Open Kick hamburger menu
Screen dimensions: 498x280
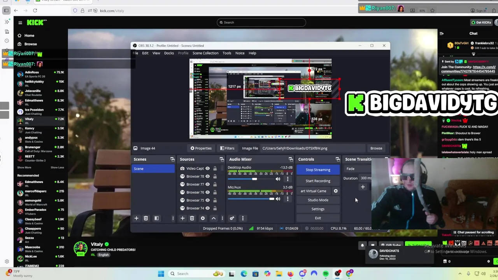(x=20, y=23)
